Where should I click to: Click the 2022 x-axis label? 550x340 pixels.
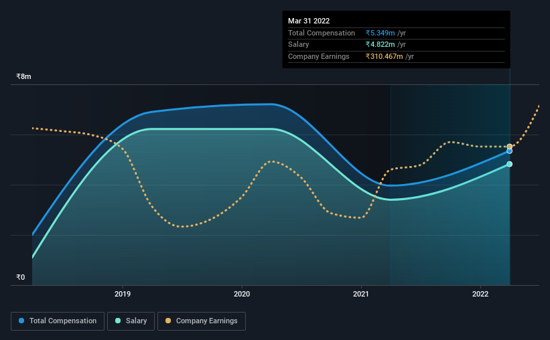click(480, 294)
